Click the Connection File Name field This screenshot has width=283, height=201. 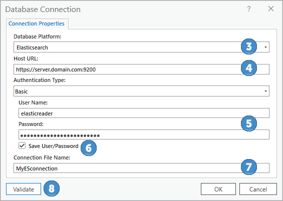pos(141,168)
